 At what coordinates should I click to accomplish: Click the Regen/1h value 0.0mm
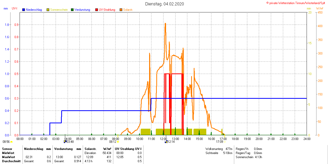pos(258,149)
